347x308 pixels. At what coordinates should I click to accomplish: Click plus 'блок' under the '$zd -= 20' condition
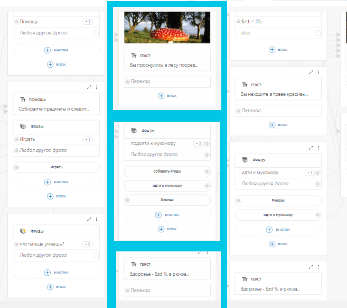tap(272, 50)
